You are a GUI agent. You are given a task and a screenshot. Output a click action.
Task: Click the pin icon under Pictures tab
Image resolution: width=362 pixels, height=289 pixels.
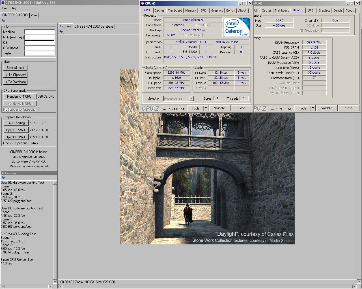click(61, 32)
